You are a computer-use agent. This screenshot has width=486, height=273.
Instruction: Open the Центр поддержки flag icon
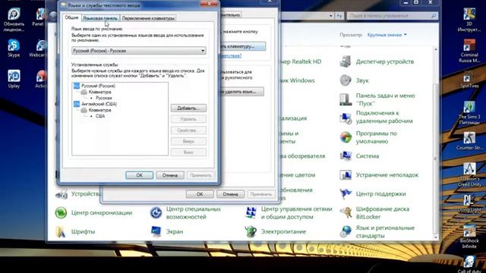tap(346, 194)
